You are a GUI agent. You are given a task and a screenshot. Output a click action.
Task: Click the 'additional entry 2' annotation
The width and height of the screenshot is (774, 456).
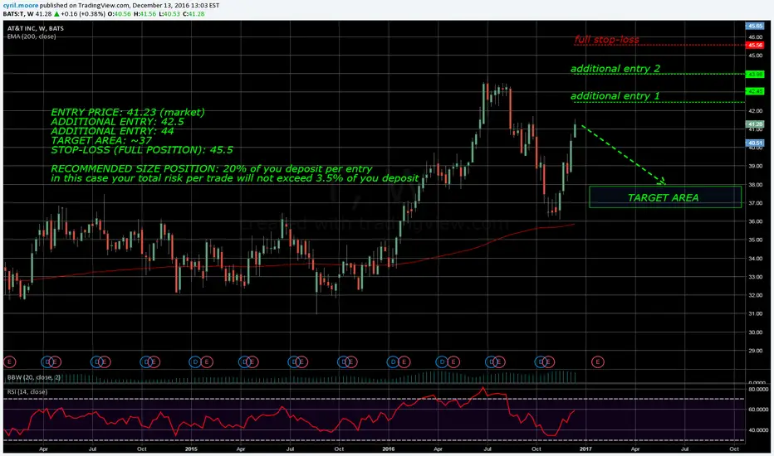pyautogui.click(x=615, y=69)
